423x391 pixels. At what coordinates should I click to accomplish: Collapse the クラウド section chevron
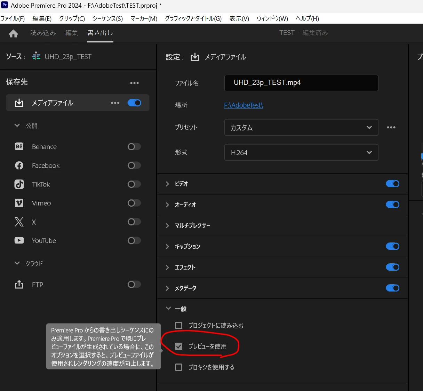17,263
